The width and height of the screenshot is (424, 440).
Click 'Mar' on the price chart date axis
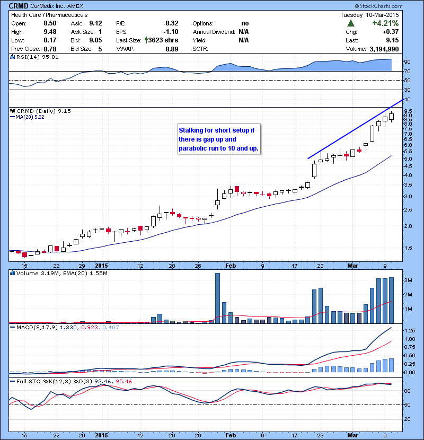pyautogui.click(x=353, y=266)
